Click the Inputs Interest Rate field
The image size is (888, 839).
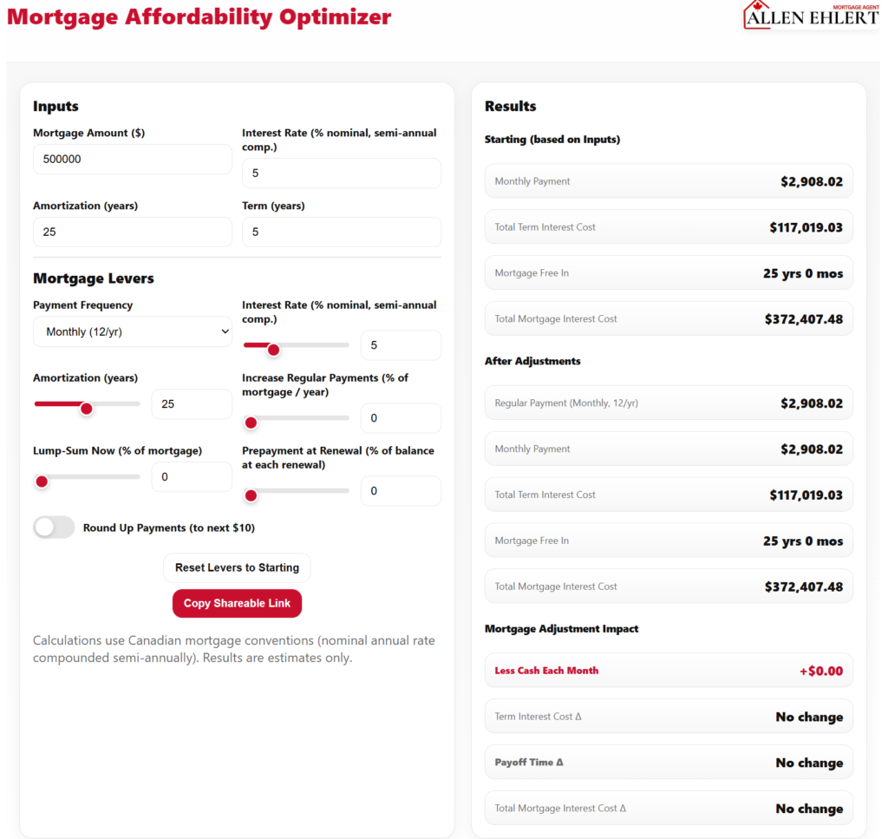341,174
